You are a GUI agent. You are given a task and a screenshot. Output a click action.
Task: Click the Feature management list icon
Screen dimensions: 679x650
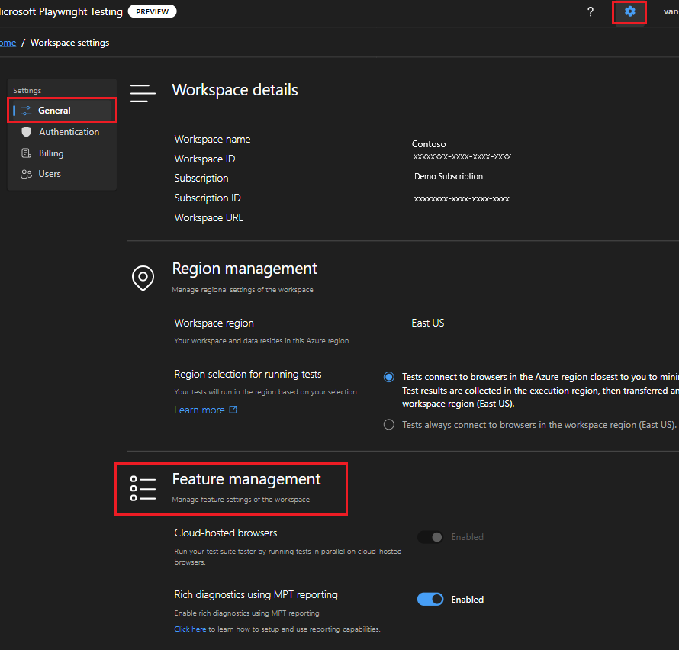[x=143, y=488]
